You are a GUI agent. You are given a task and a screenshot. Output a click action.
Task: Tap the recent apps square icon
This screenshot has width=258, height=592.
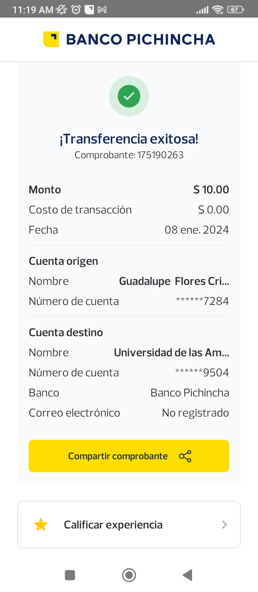[70, 575]
